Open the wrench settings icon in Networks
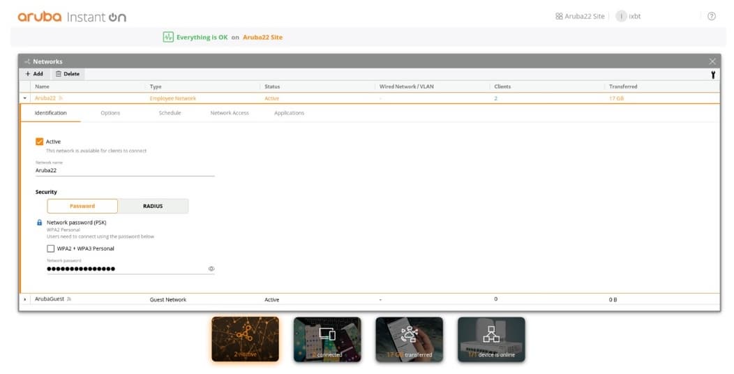This screenshot has height=374, width=734. click(x=713, y=75)
